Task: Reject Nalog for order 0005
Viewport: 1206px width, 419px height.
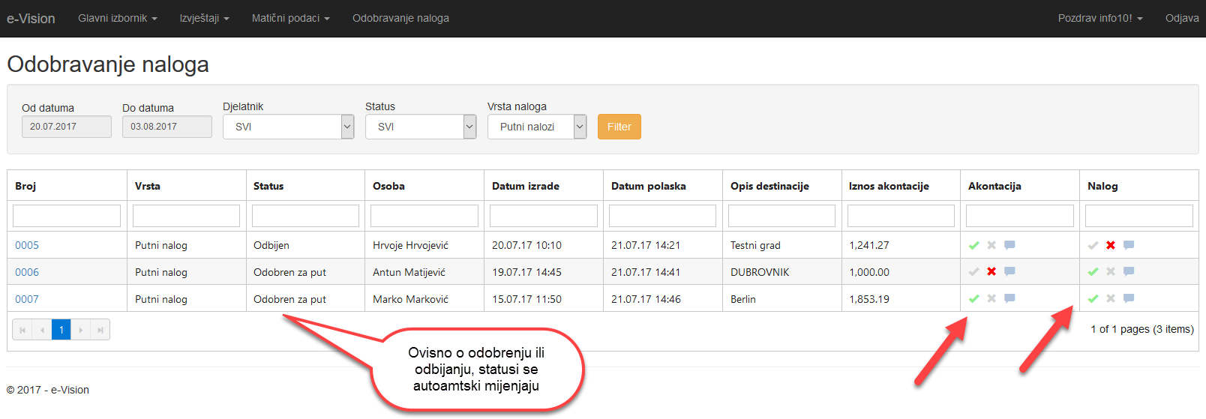Action: [1111, 245]
